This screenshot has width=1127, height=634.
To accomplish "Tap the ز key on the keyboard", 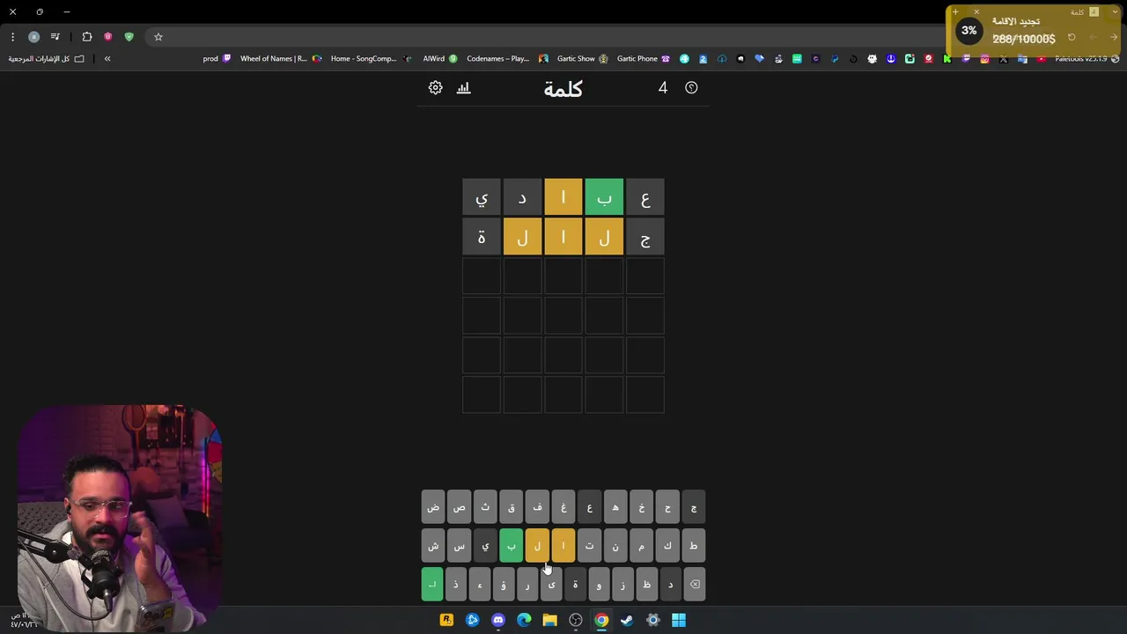I will pyautogui.click(x=622, y=585).
